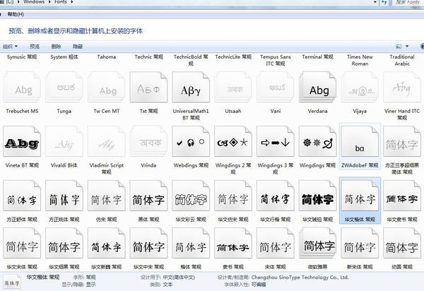Open the address bar history dropdown
424x291 pixels.
(x=375, y=2)
